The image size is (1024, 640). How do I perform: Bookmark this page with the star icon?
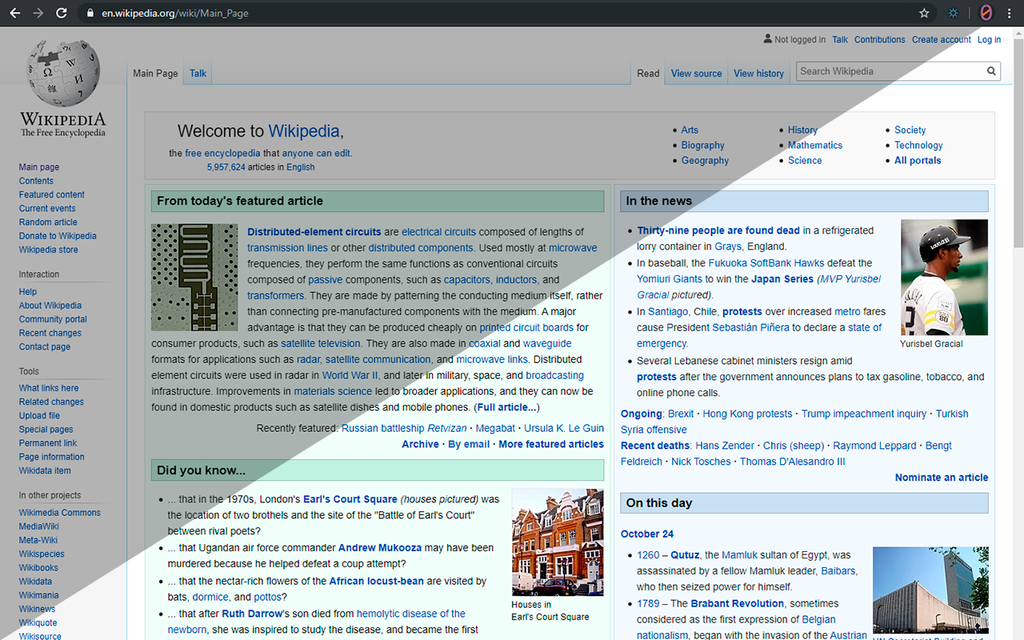[924, 14]
